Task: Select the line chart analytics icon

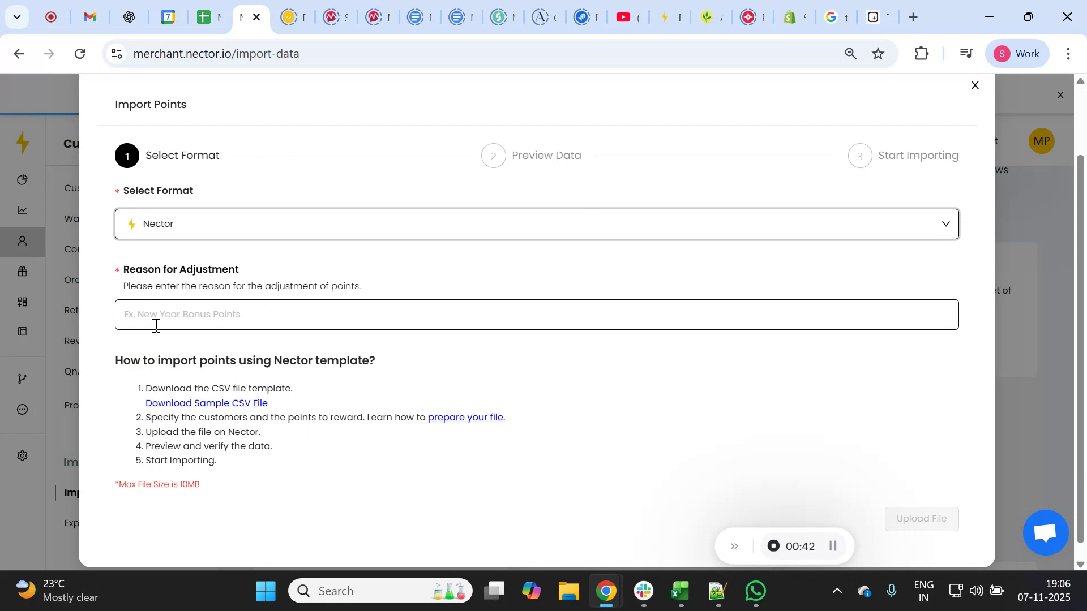Action: pos(22,210)
